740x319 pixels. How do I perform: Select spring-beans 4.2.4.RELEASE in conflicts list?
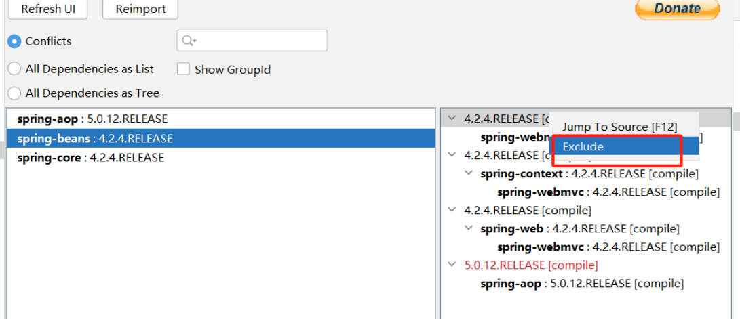coord(95,139)
